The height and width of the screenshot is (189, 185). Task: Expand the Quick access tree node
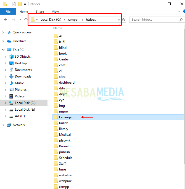click(3, 32)
